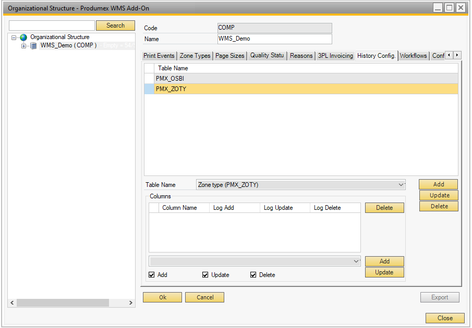Click the Name field containing WMS_Demo
Viewport: 472px width, 328px height.
[x=274, y=39]
